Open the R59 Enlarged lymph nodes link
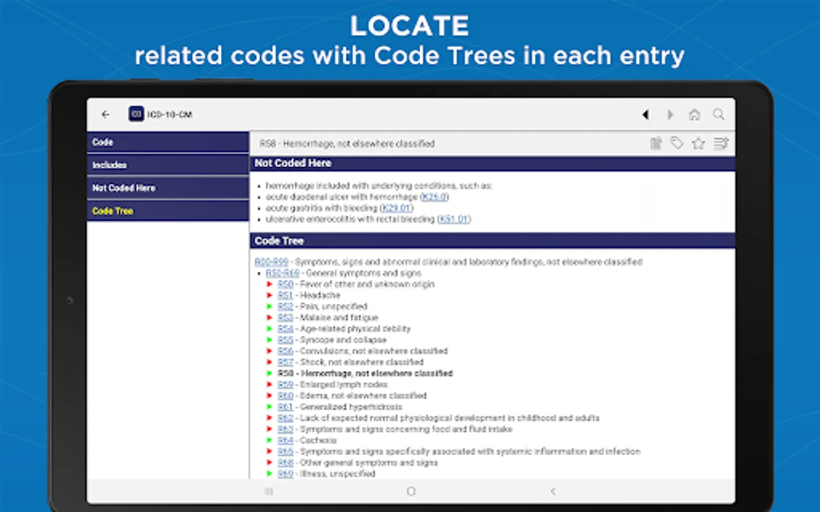The height and width of the screenshot is (512, 820). click(285, 385)
